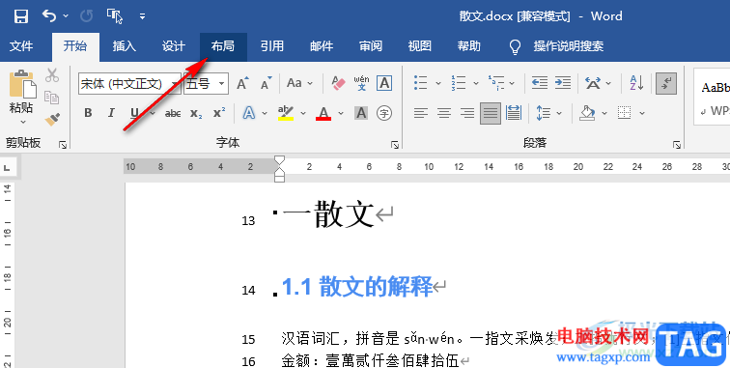Clear all formatting with eraser icon
Screen dimensions: 730x368
tap(339, 83)
